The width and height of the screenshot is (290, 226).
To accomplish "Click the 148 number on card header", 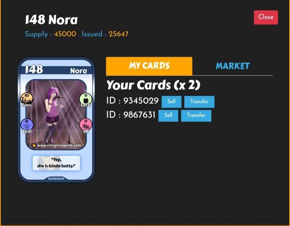I will click(x=34, y=69).
